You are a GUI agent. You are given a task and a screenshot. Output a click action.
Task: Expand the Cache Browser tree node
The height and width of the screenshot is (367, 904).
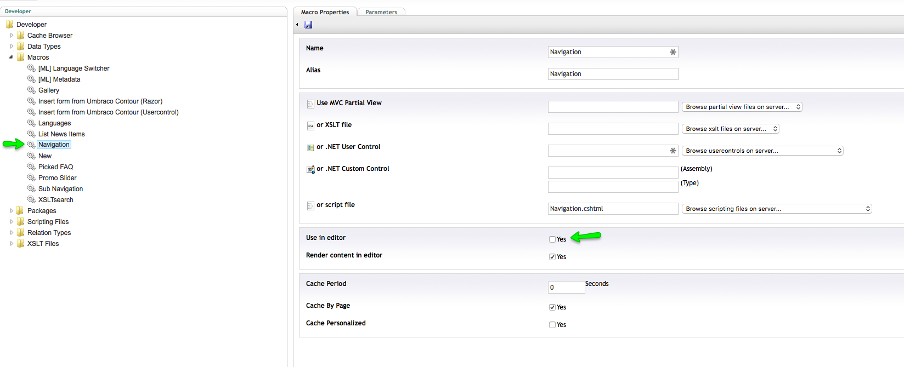tap(12, 35)
